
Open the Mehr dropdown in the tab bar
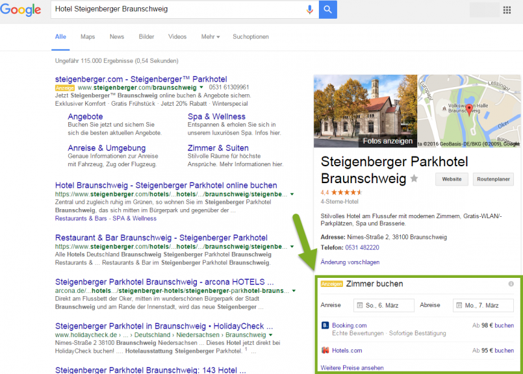pyautogui.click(x=210, y=36)
